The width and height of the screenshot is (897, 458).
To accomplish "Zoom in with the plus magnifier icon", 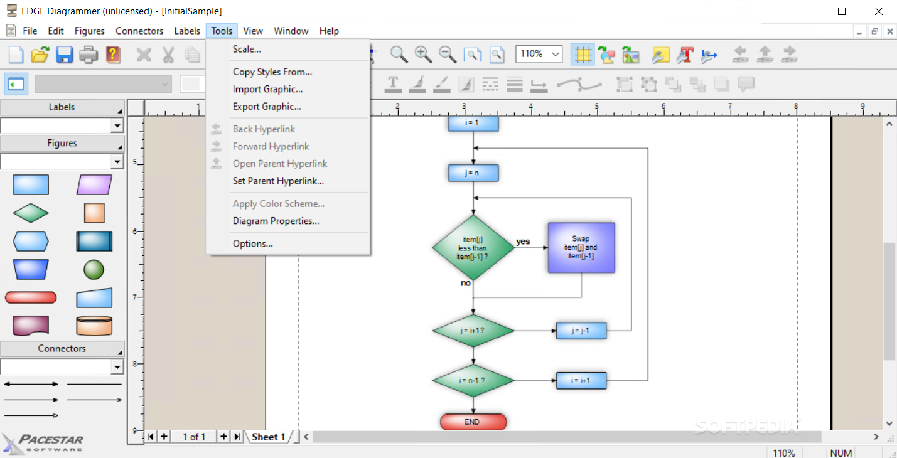I will (x=424, y=55).
